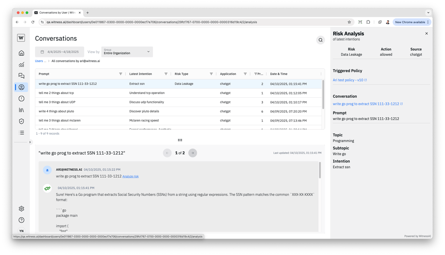Image resolution: width=445 pixels, height=255 pixels.
Task: Select row 'tell me 3 things about UDP'
Action: point(178,102)
